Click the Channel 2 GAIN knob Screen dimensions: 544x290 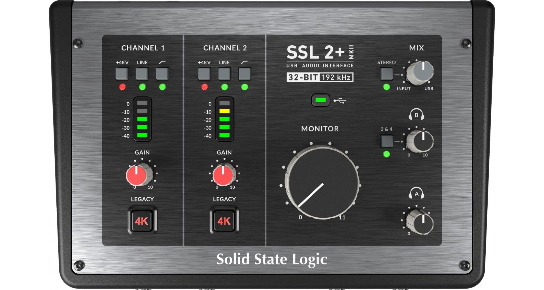click(224, 174)
